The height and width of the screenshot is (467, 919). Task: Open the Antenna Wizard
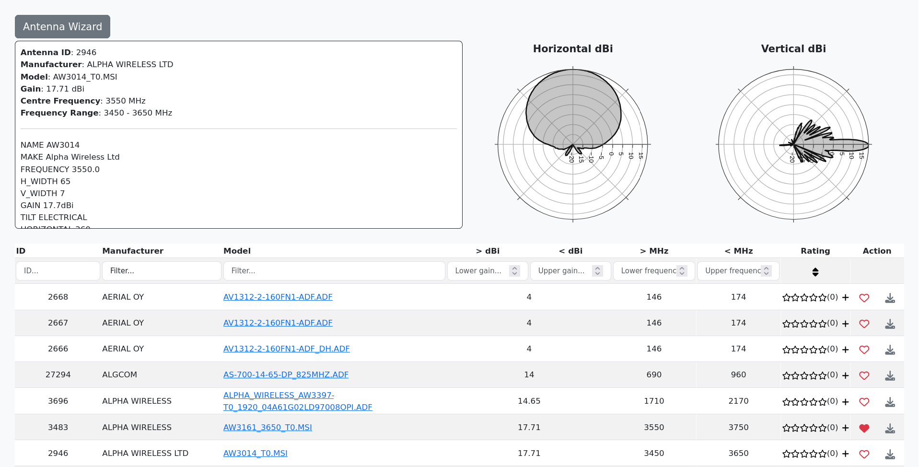tap(62, 26)
